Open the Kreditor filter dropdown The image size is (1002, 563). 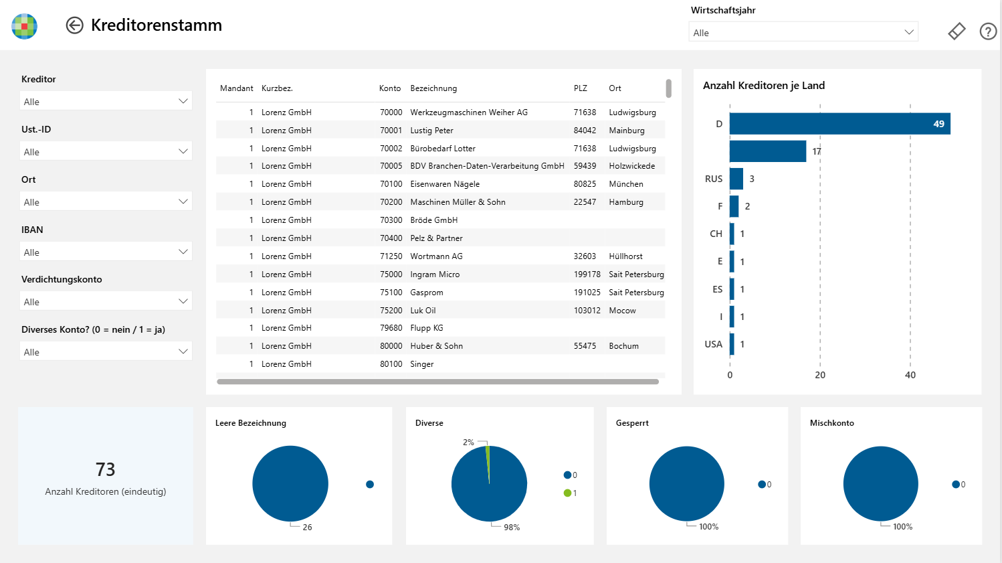[106, 101]
